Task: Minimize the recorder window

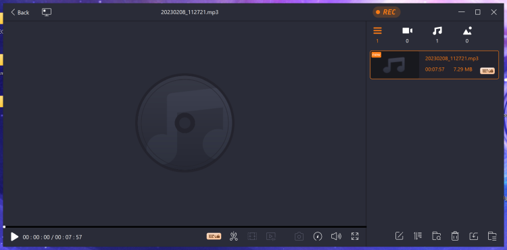Action: pyautogui.click(x=462, y=12)
